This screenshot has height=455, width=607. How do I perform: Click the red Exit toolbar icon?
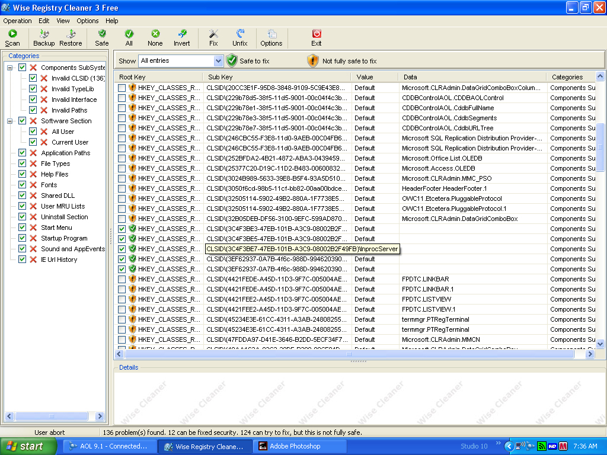click(317, 34)
